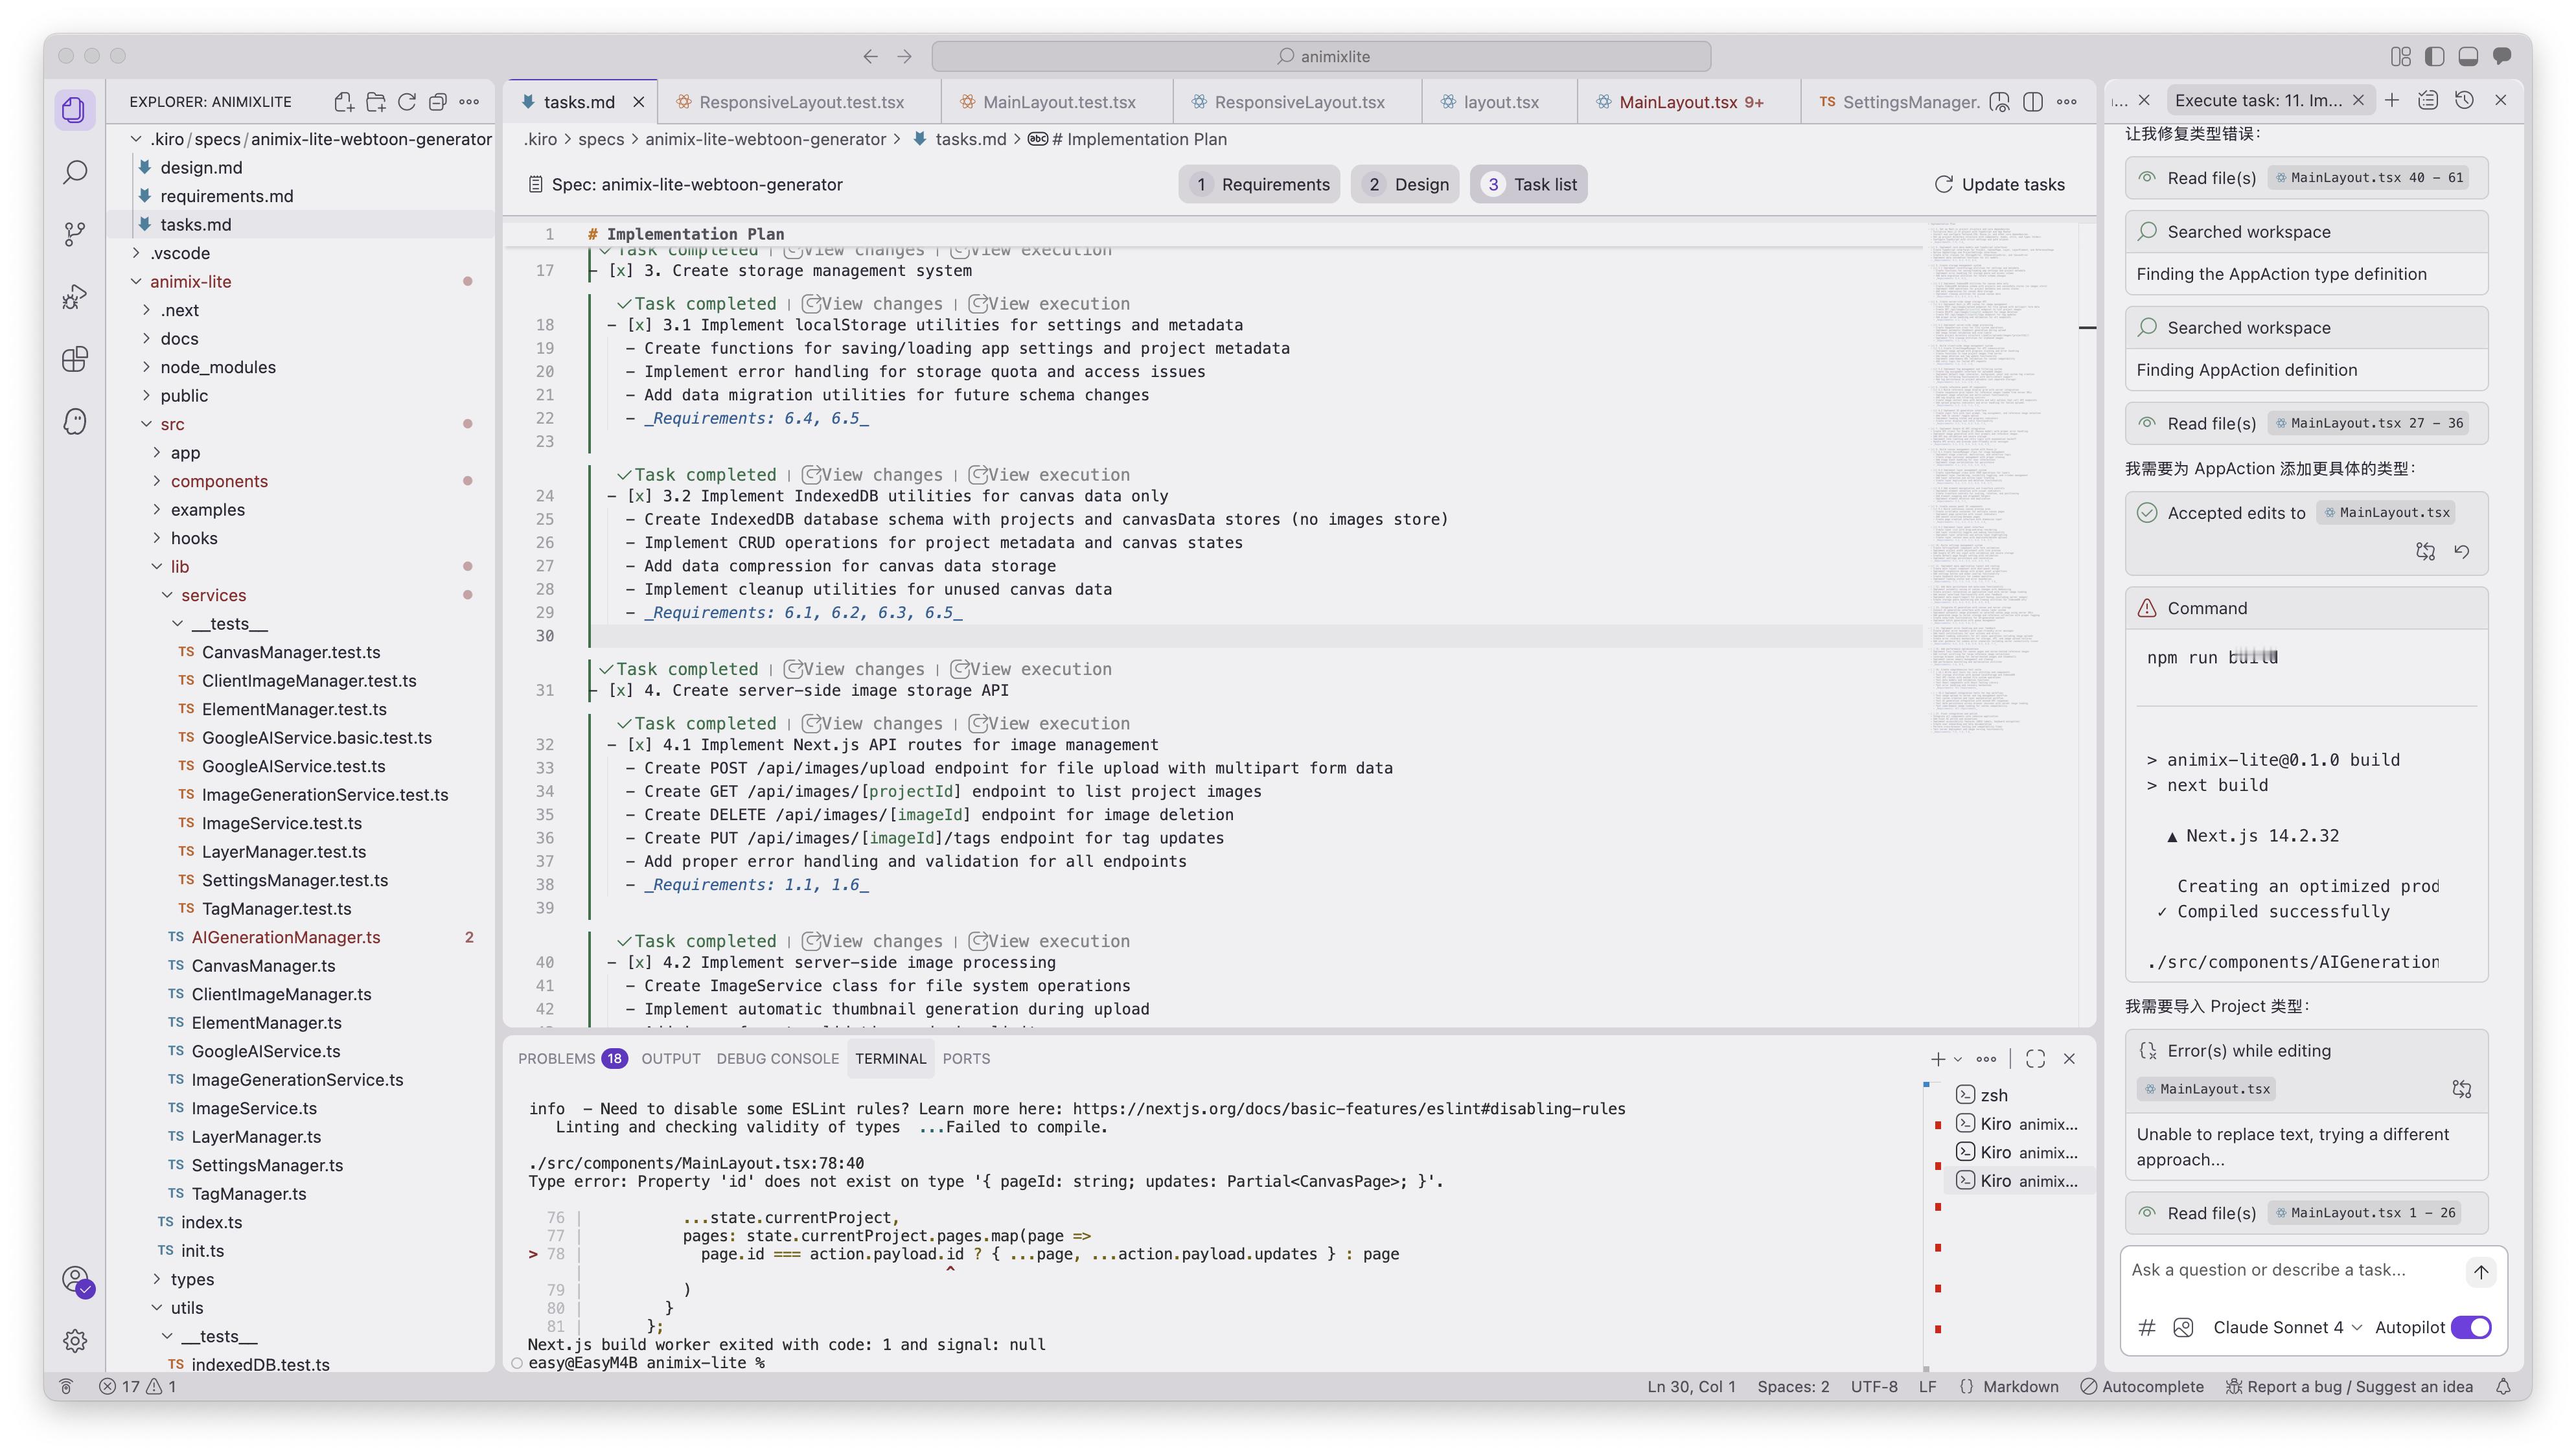Open the Kiro ghost panel
Screen dimensions: 2576x1455
coord(74,421)
